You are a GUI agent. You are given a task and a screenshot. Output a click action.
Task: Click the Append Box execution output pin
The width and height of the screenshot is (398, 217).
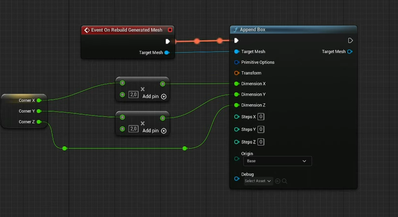tap(350, 40)
